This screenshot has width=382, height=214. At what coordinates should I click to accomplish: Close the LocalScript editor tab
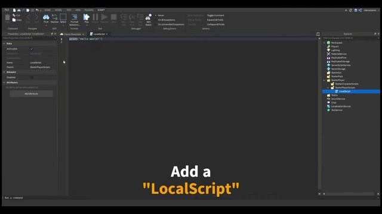(x=107, y=34)
